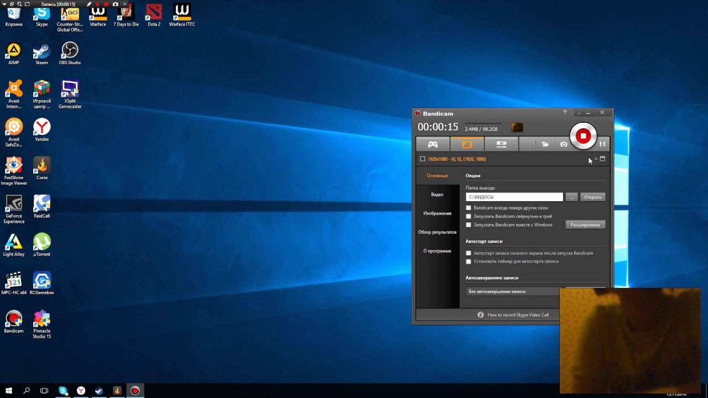The image size is (708, 398).
Task: Open the output folder icon in Bandicam toolbar
Action: click(545, 144)
